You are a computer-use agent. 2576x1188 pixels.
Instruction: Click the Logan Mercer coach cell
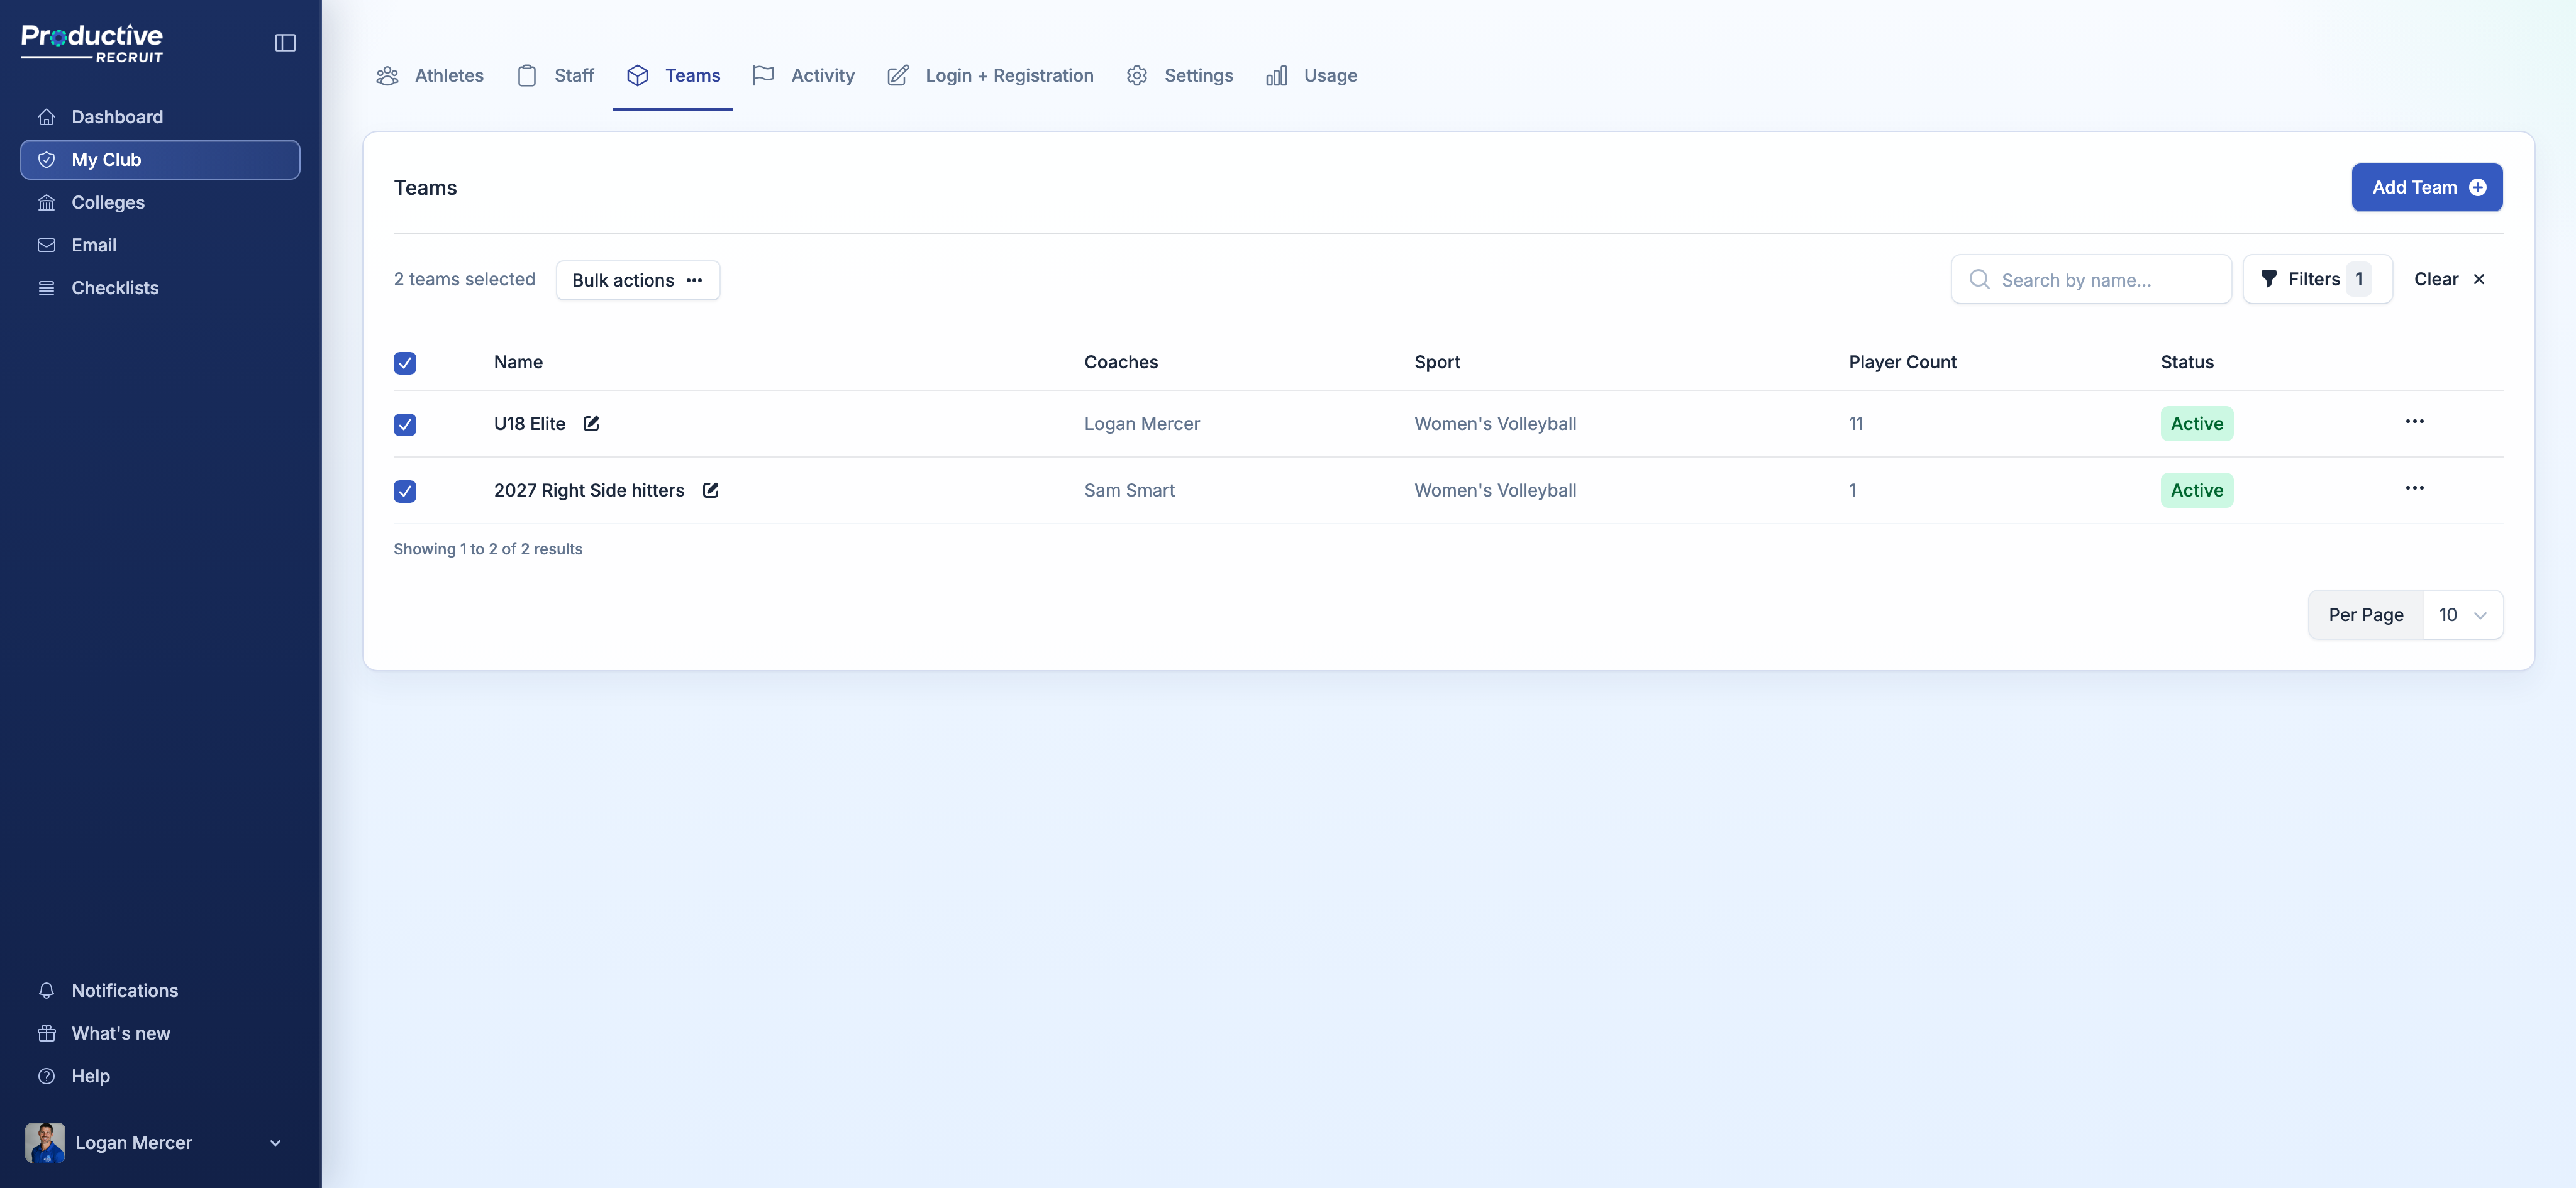click(1142, 424)
